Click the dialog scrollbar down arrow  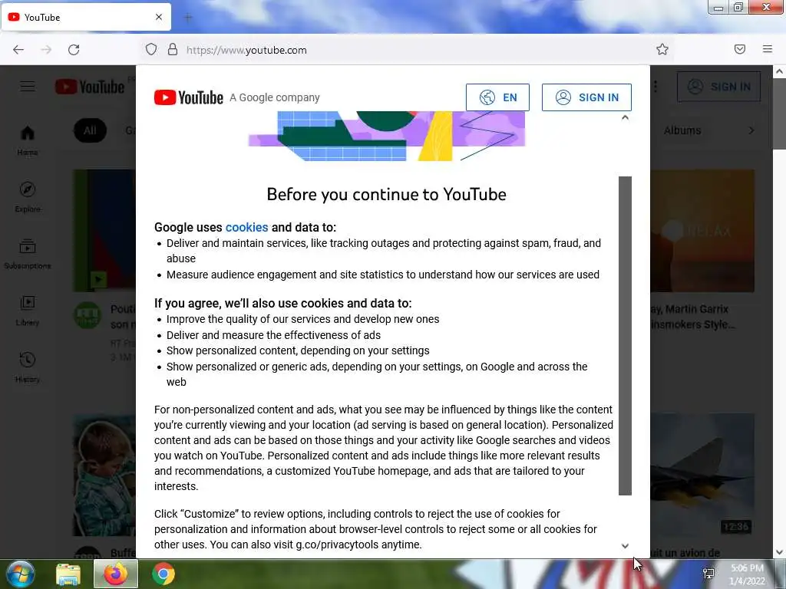pyautogui.click(x=625, y=546)
